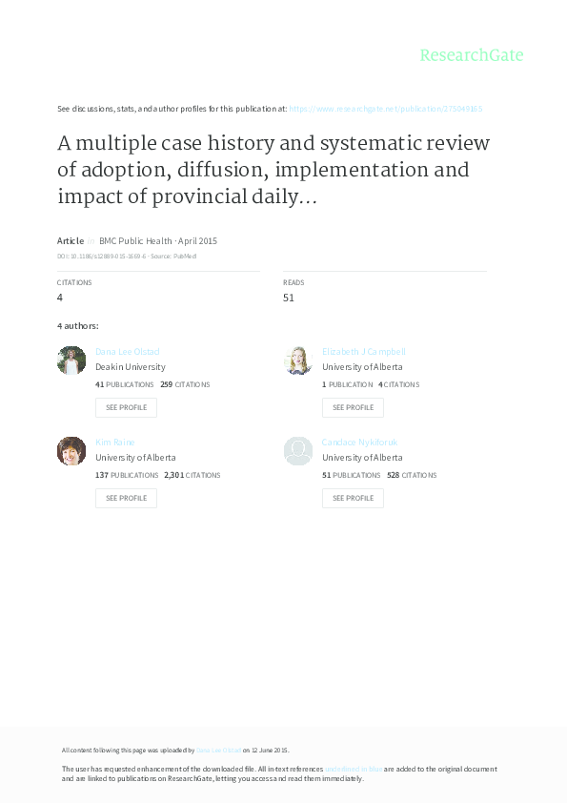Screen dimensions: 567x803
Task: Click the ResearchGate logo
Action: pos(473,55)
